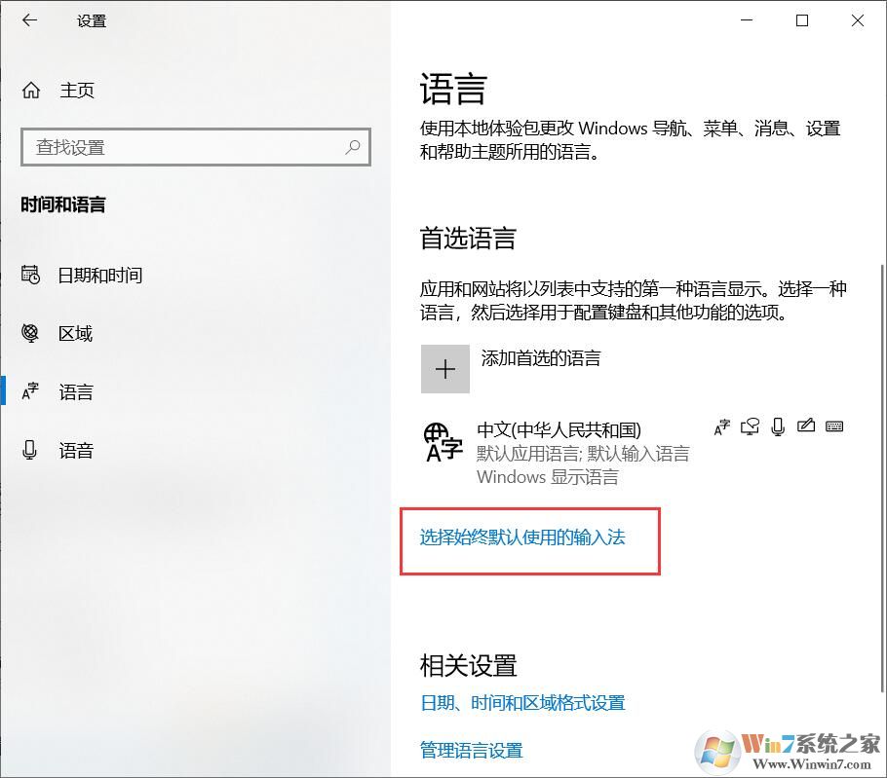This screenshot has width=887, height=778.
Task: Open the handwriting feature icon for Chinese
Action: point(806,426)
